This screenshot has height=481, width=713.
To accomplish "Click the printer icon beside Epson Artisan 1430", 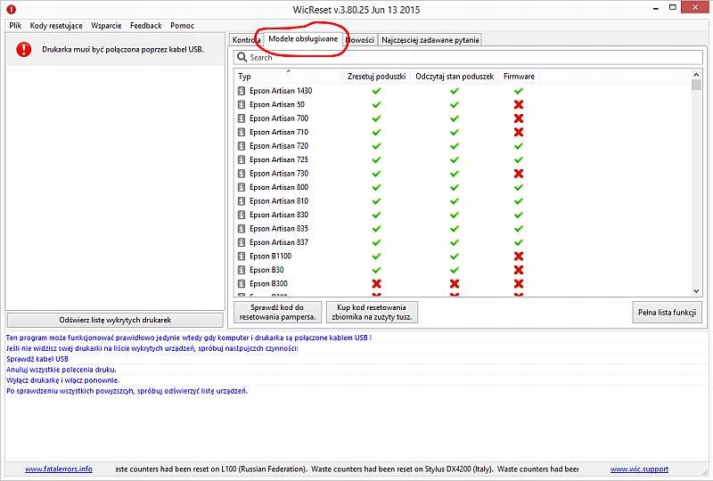I will (241, 91).
